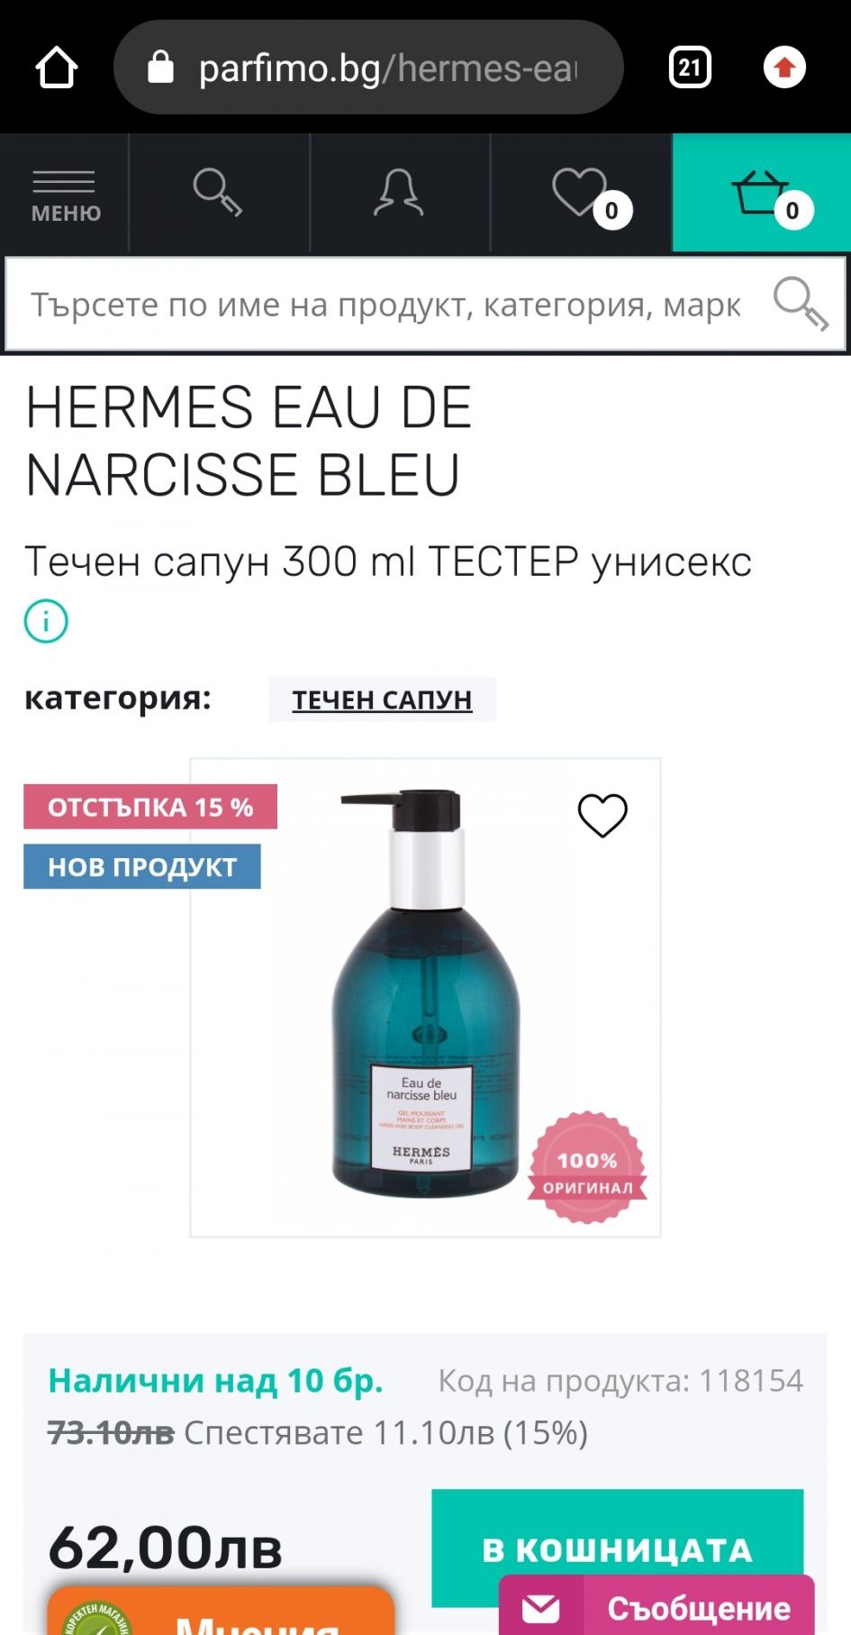Open the orange Мнения reviews badge
This screenshot has width=851, height=1635.
tap(221, 1612)
